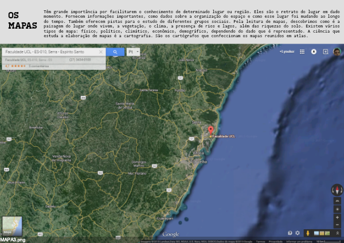Click the blue search magnifier button
This screenshot has height=243, width=344.
pyautogui.click(x=115, y=52)
